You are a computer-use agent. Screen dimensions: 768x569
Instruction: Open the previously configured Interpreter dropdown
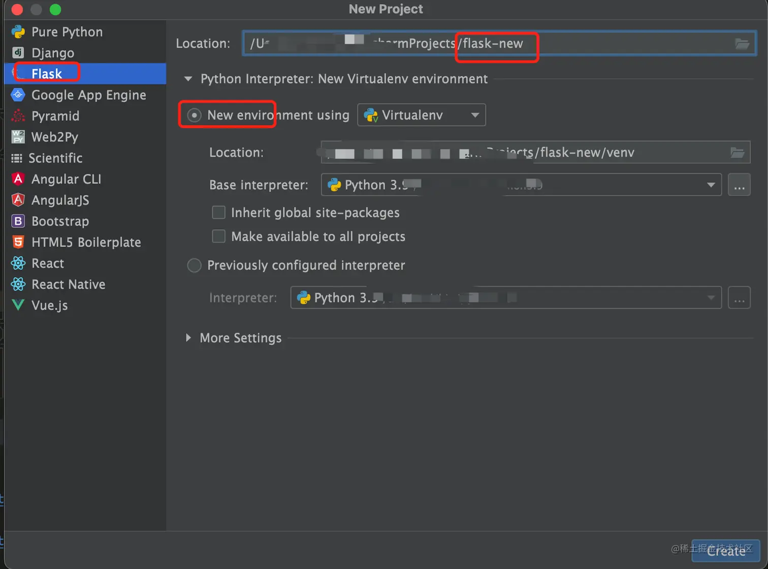506,297
